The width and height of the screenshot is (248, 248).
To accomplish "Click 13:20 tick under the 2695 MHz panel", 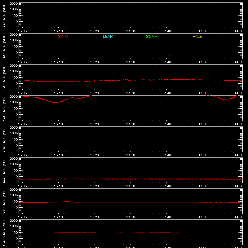I will [x=95, y=155].
